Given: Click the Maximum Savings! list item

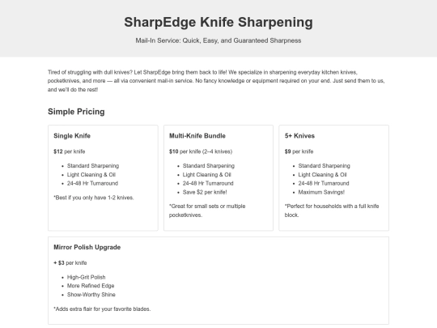Looking at the screenshot, I should tap(321, 192).
